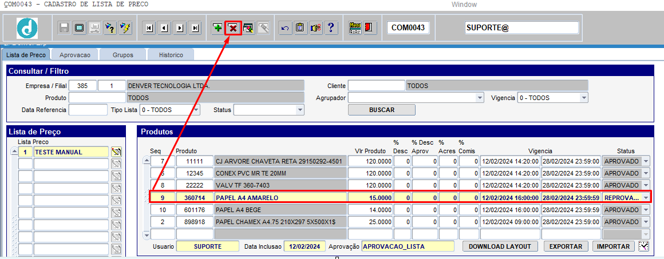
Task: Open the Vigencia 0 - TODOS dropdown
Action: pyautogui.click(x=584, y=98)
